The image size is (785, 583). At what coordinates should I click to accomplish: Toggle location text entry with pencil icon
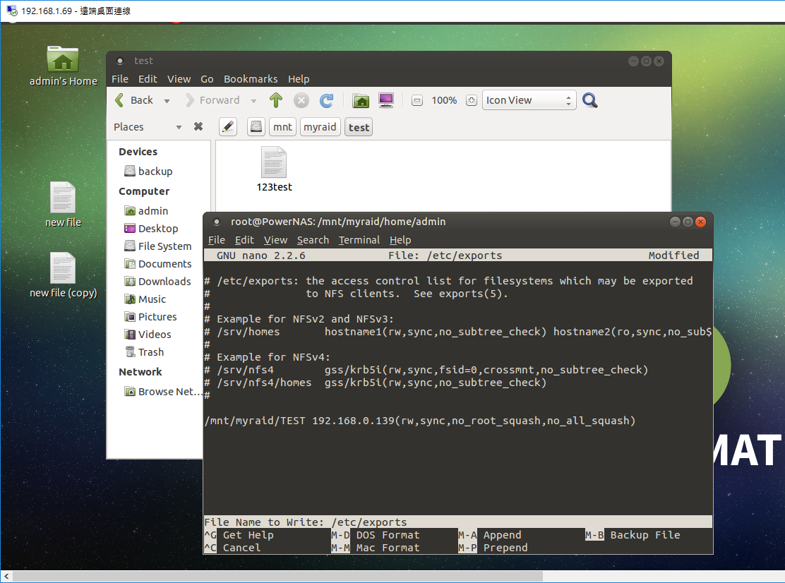click(228, 127)
